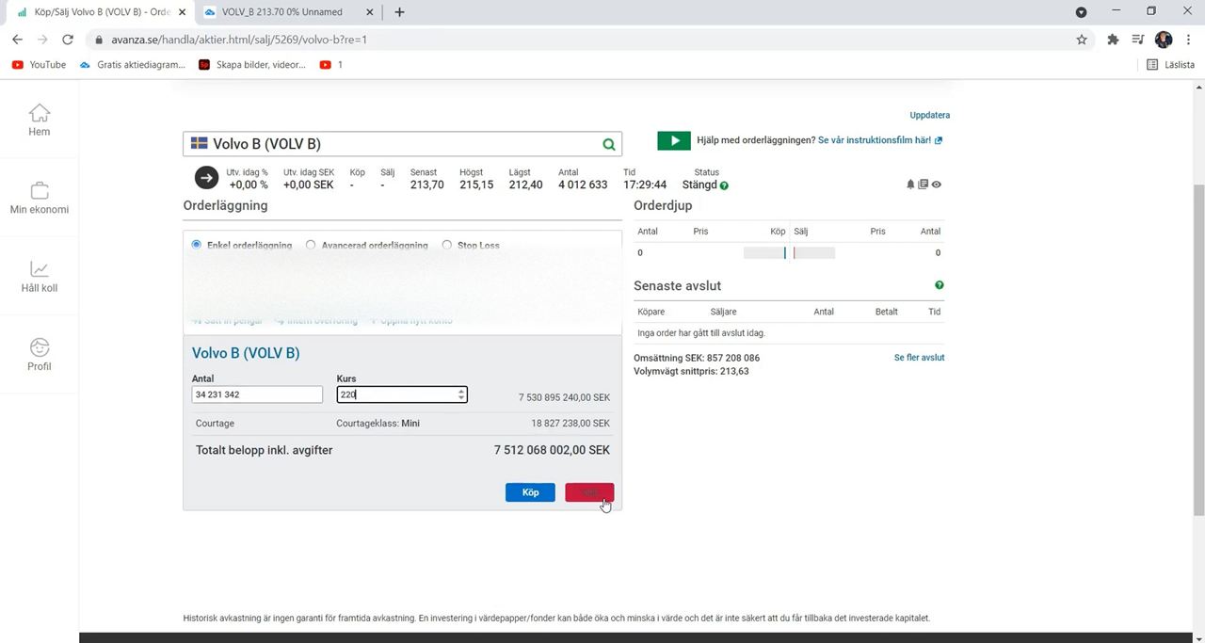Screen dimensions: 1205x643
Task: Click the Senast value 213,70
Action: pyautogui.click(x=426, y=185)
